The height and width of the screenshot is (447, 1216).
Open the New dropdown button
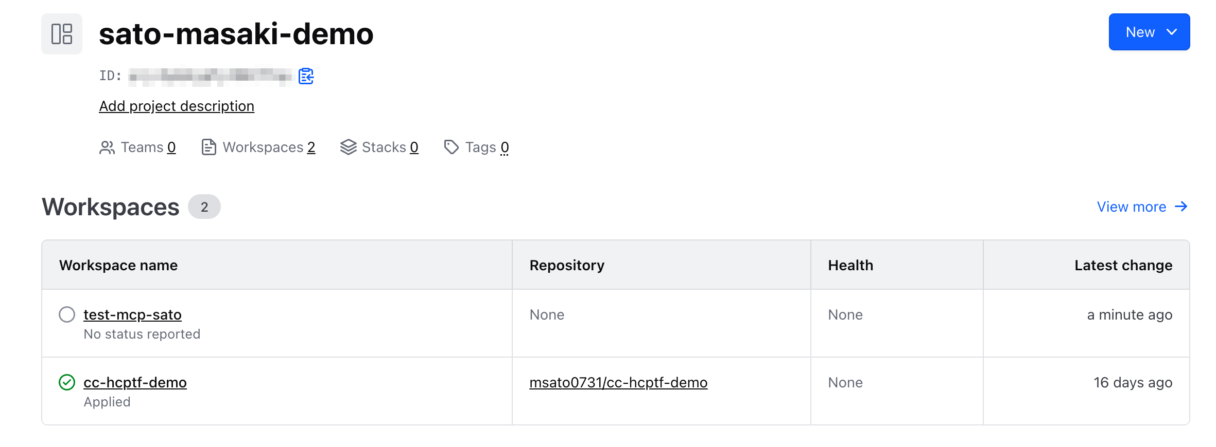[x=1149, y=32]
